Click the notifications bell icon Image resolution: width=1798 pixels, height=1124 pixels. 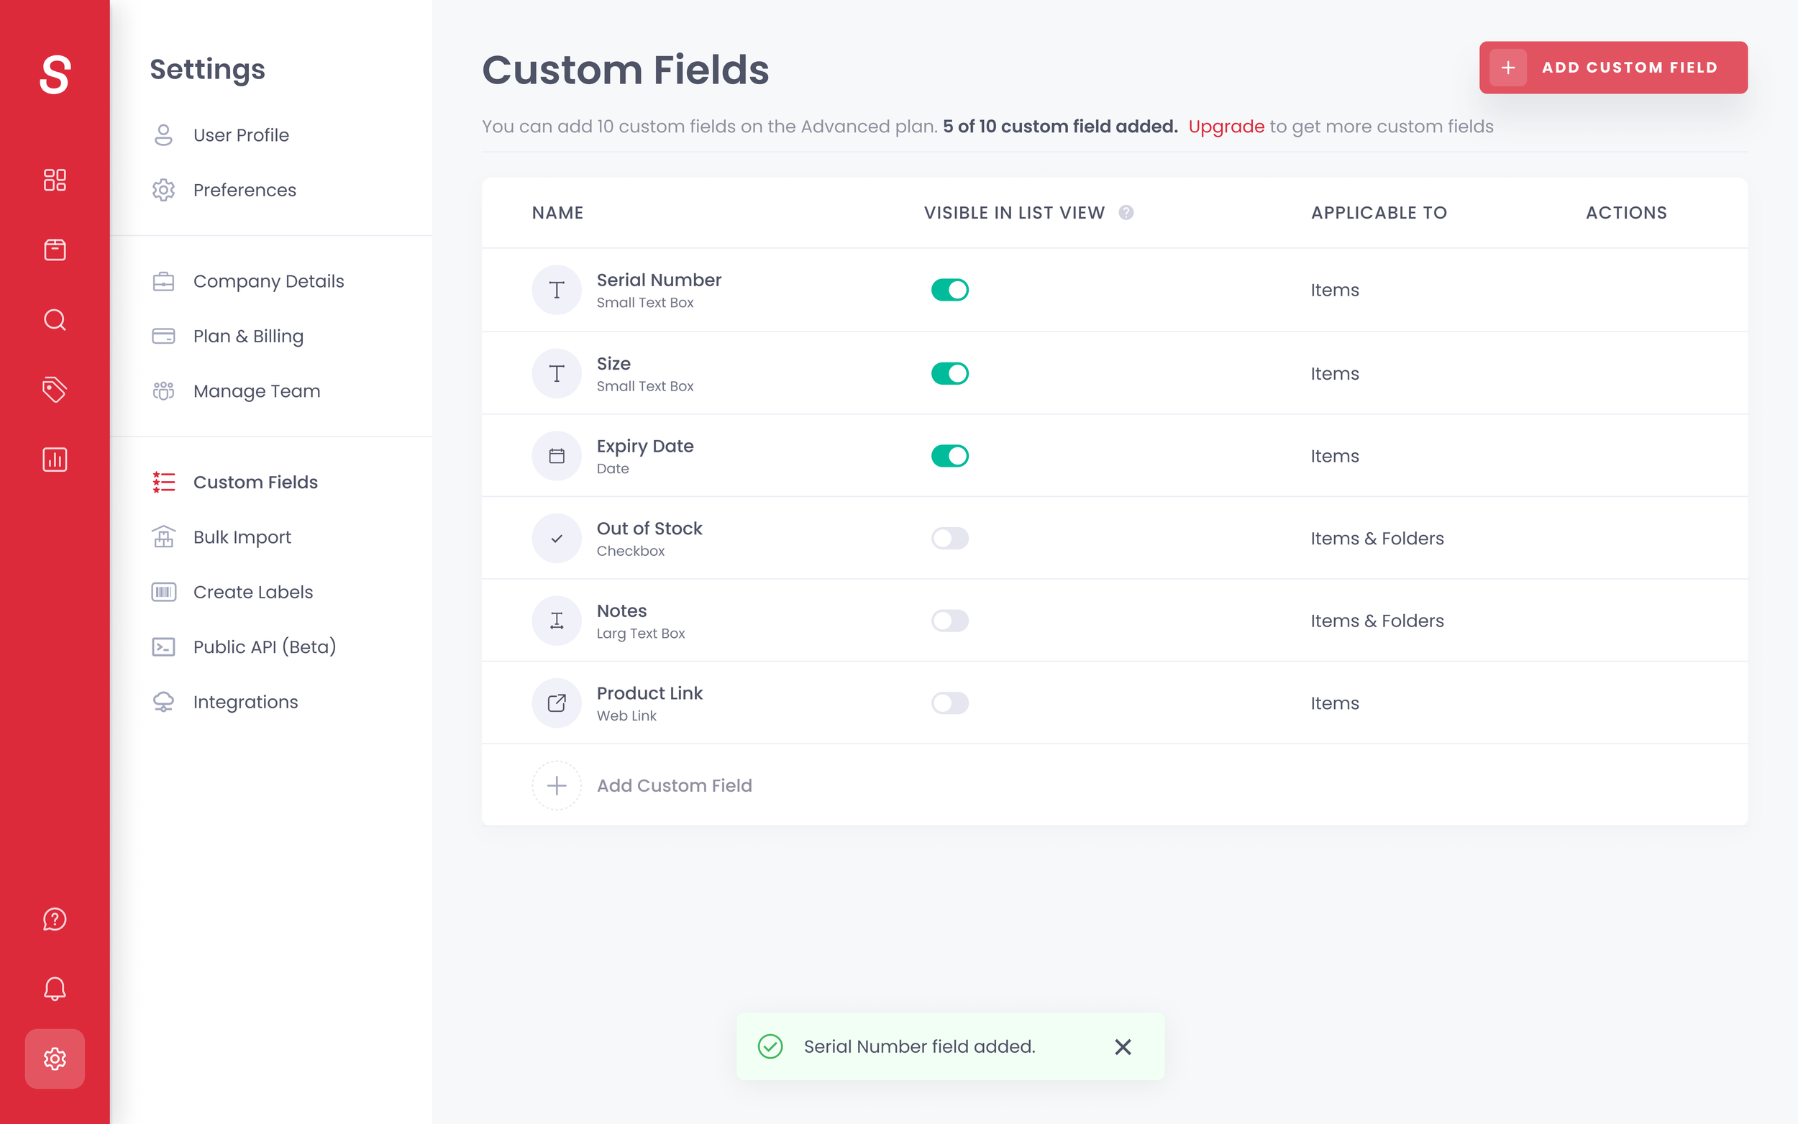point(55,989)
